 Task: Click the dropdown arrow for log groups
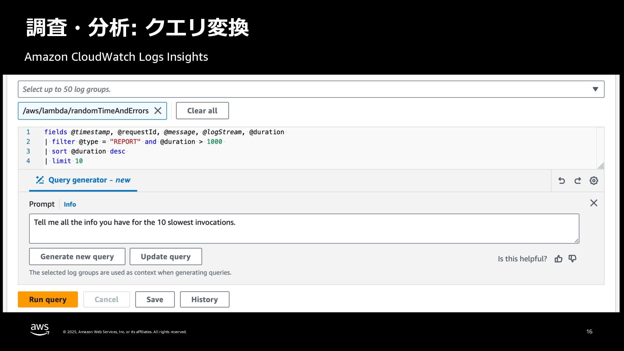tap(595, 89)
